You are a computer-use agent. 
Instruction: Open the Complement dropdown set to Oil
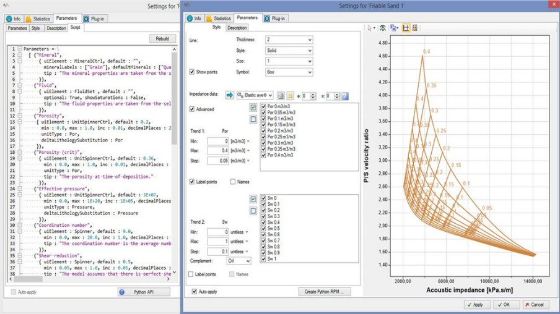[x=238, y=261]
